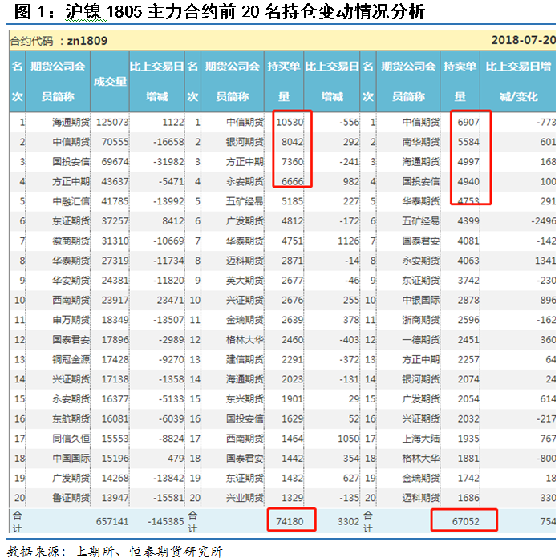
Task: Click the data source note 上期所、恒泰期货研究所
Action: [x=148, y=552]
